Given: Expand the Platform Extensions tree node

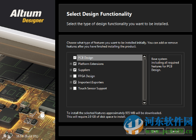Looking at the screenshot, I should [71, 64].
